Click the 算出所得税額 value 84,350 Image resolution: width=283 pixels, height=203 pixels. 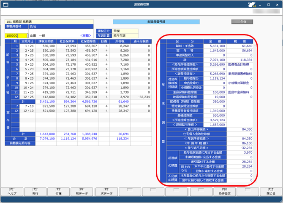(x=240, y=129)
